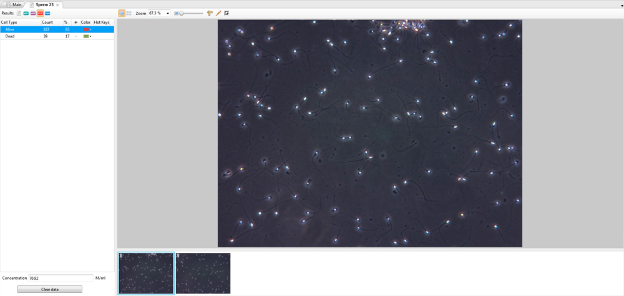Select the pencil marker tool

[x=218, y=13]
